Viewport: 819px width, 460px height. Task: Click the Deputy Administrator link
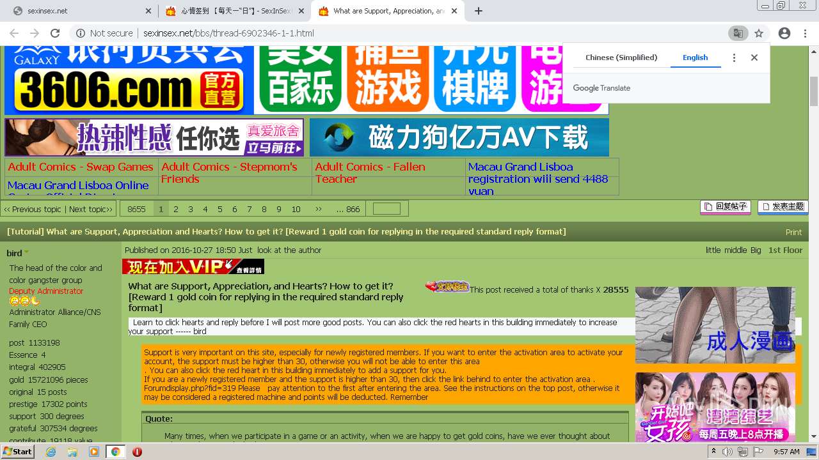[46, 291]
